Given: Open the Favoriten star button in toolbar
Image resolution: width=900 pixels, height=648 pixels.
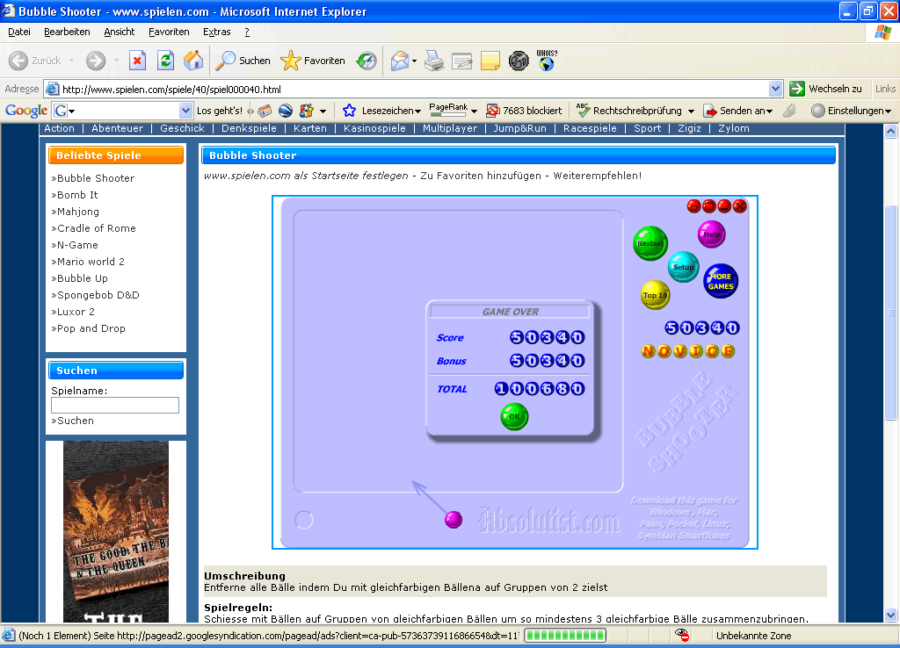Looking at the screenshot, I should [x=313, y=61].
